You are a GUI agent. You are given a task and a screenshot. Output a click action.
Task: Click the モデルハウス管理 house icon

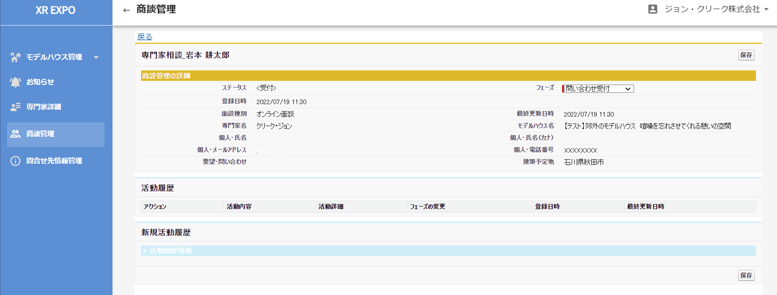[15, 57]
